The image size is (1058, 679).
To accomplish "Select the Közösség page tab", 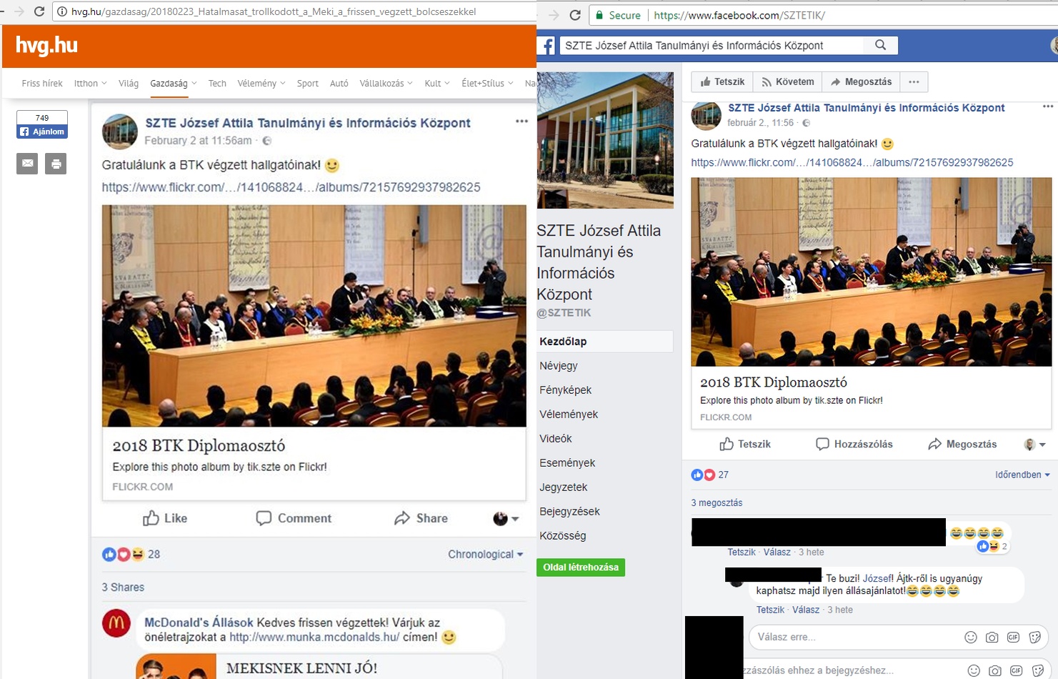I will pos(563,535).
